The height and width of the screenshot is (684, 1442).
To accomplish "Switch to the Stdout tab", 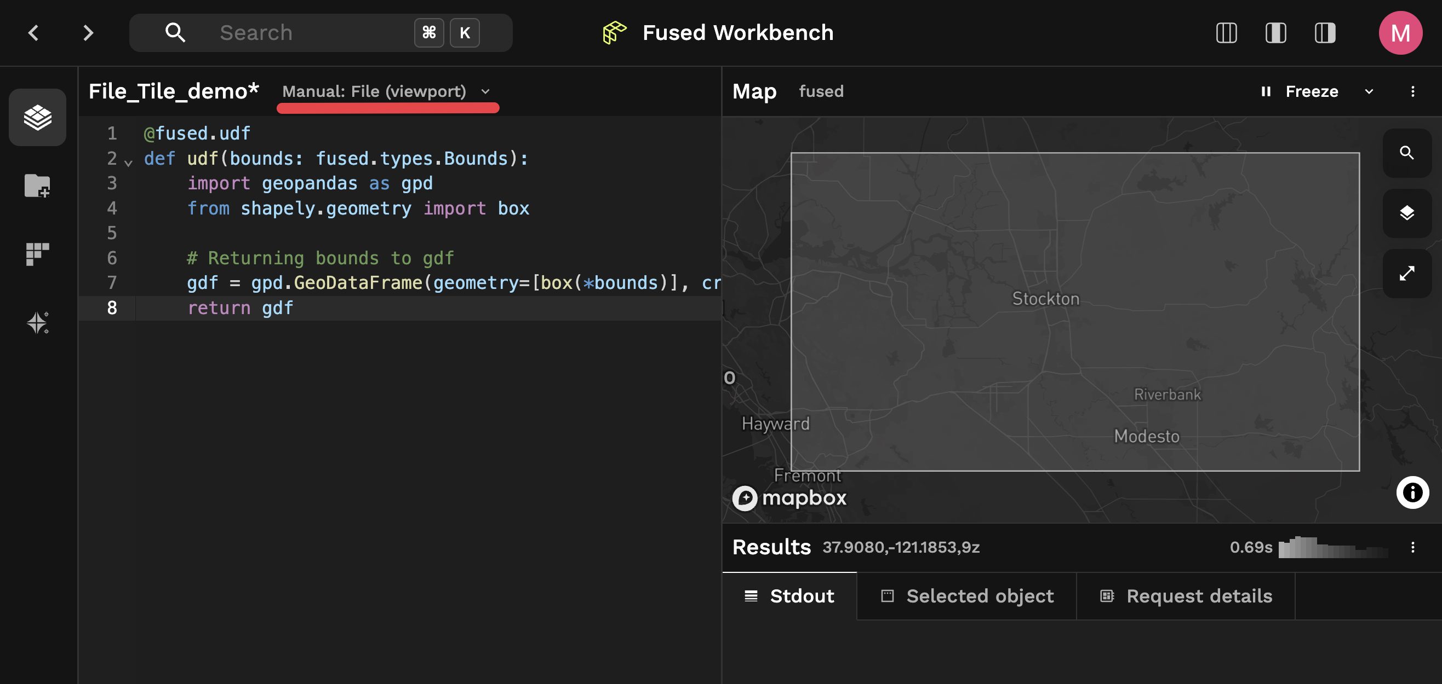I will pos(789,596).
